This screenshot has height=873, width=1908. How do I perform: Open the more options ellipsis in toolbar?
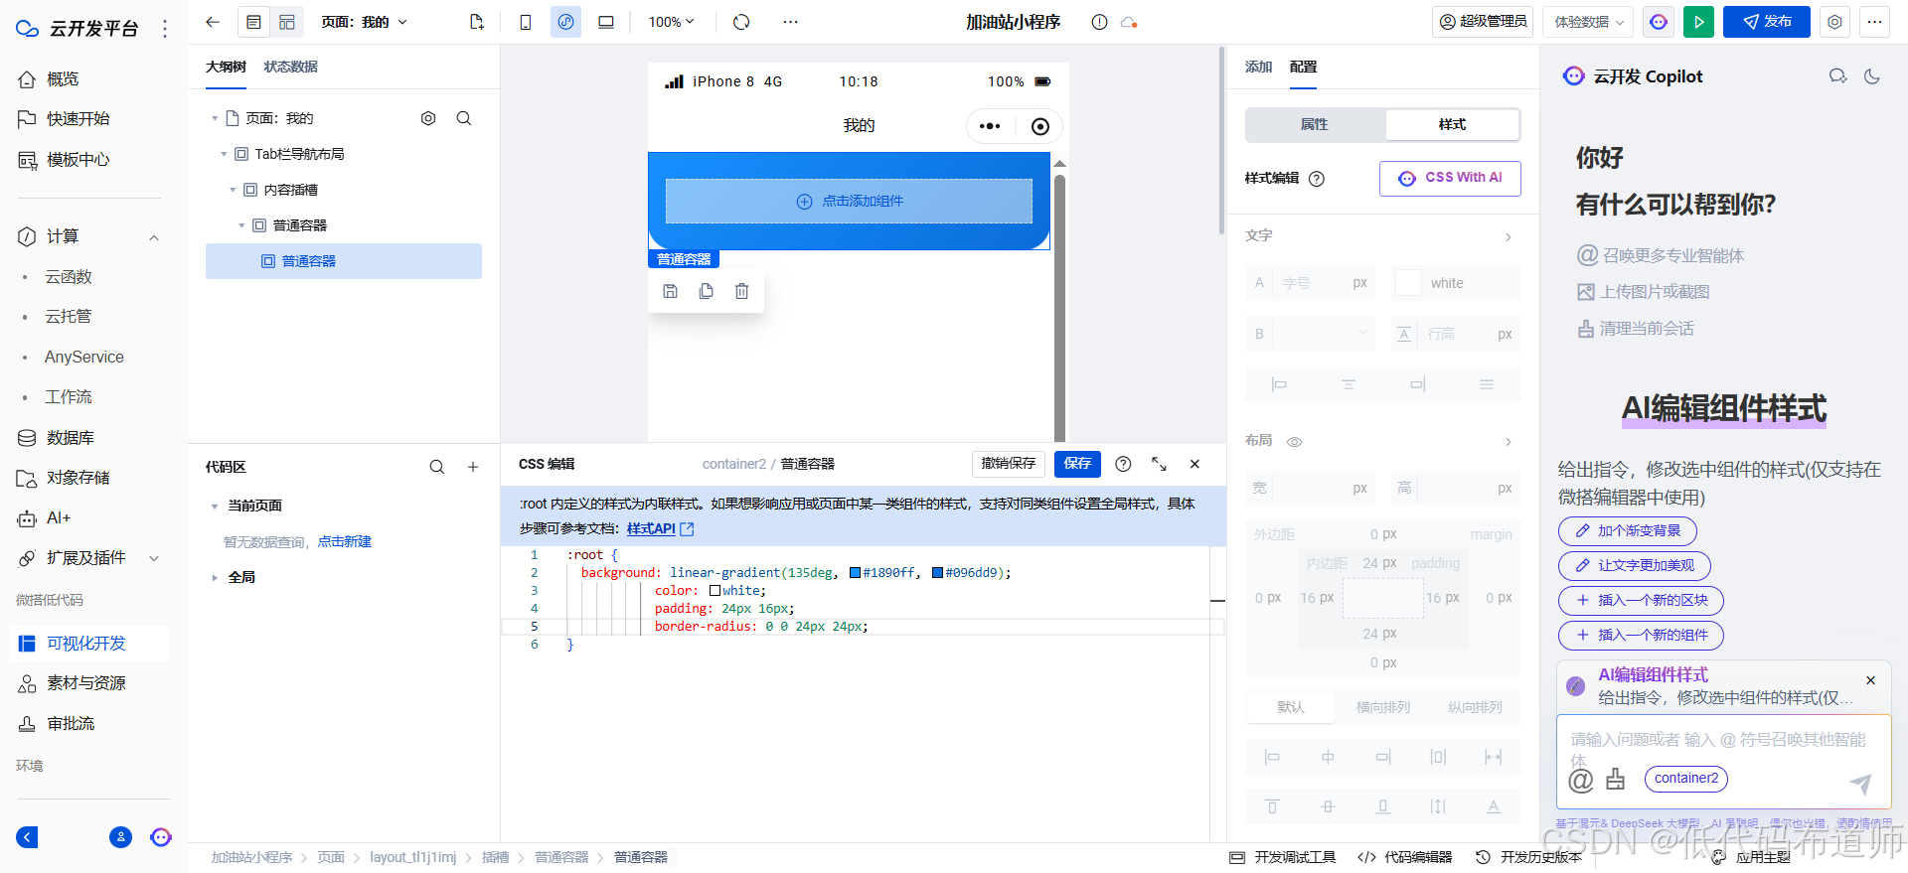(x=790, y=22)
